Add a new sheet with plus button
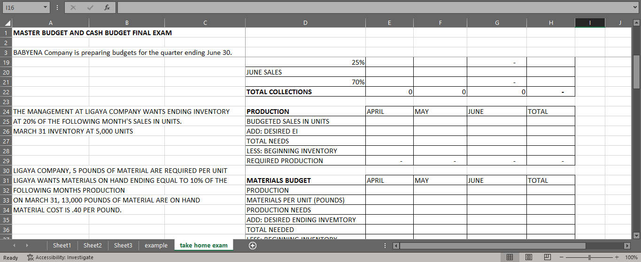Screen dimensions: 641x262 (253, 246)
